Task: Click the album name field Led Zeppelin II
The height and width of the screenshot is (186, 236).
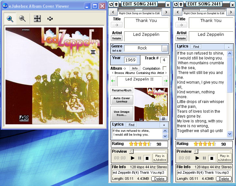Action: click(139, 81)
